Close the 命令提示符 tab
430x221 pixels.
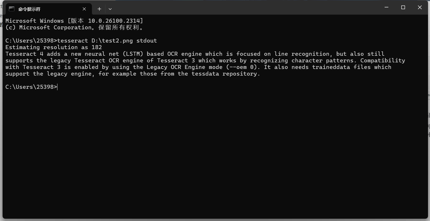[84, 9]
